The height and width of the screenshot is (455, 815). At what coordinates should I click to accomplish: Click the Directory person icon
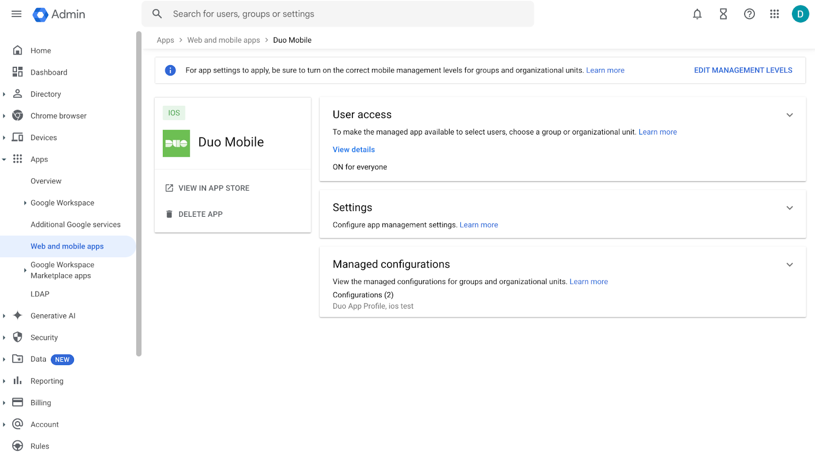pos(17,93)
